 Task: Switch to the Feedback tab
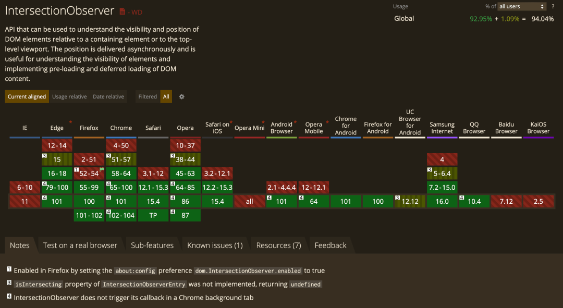(x=331, y=245)
